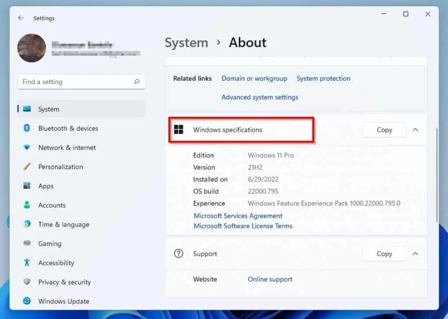This screenshot has width=448, height=319.
Task: Select System in the sidebar
Action: [81, 109]
